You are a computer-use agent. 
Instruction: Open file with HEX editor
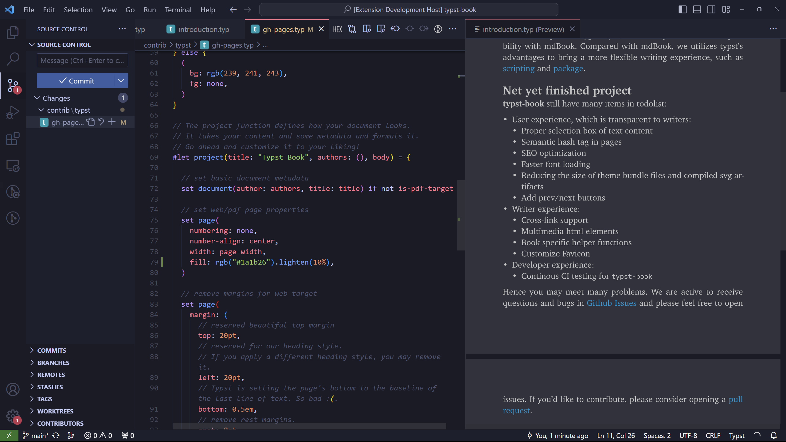(x=337, y=29)
